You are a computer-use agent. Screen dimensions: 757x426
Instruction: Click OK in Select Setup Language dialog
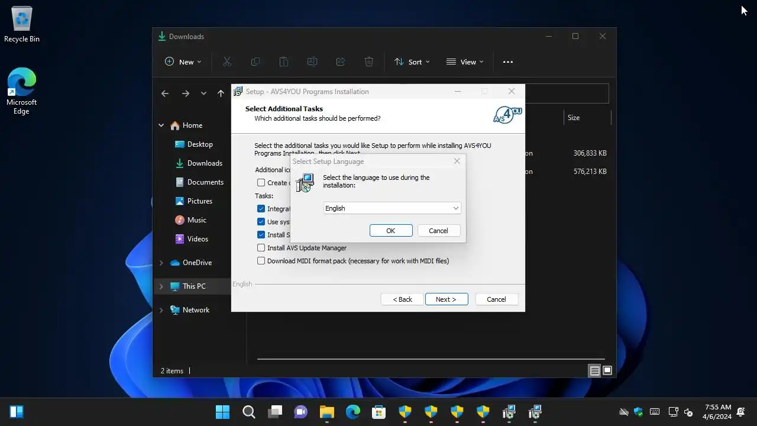[391, 231]
